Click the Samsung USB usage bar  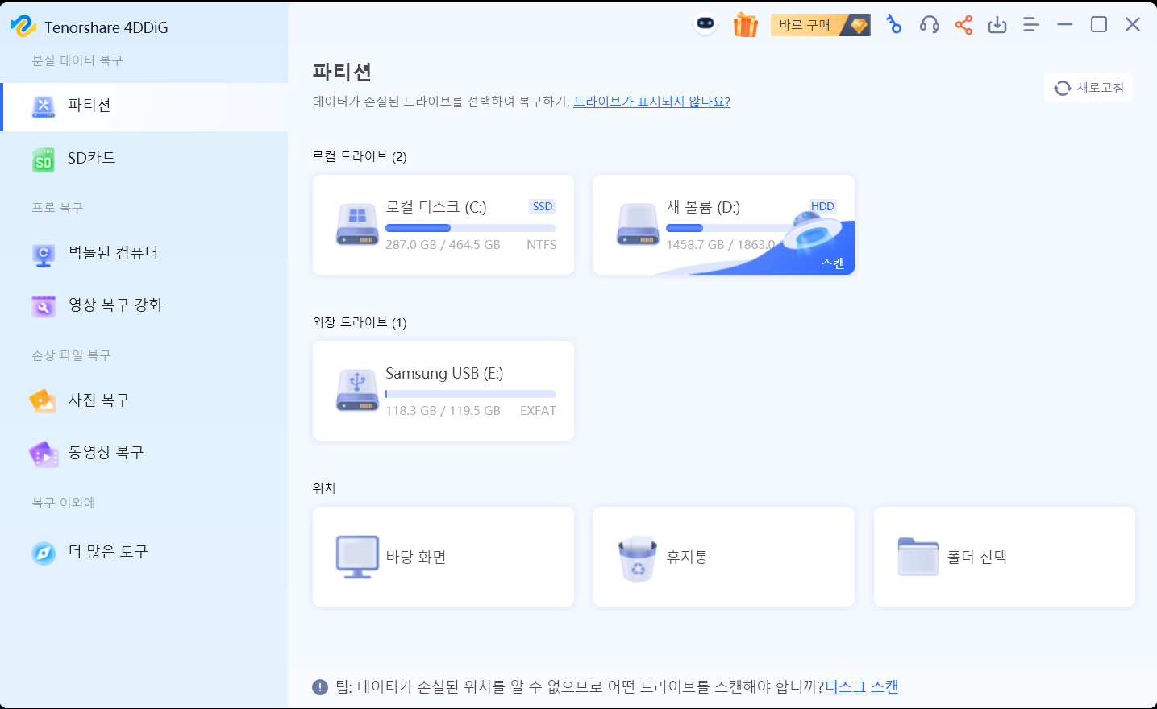click(471, 394)
